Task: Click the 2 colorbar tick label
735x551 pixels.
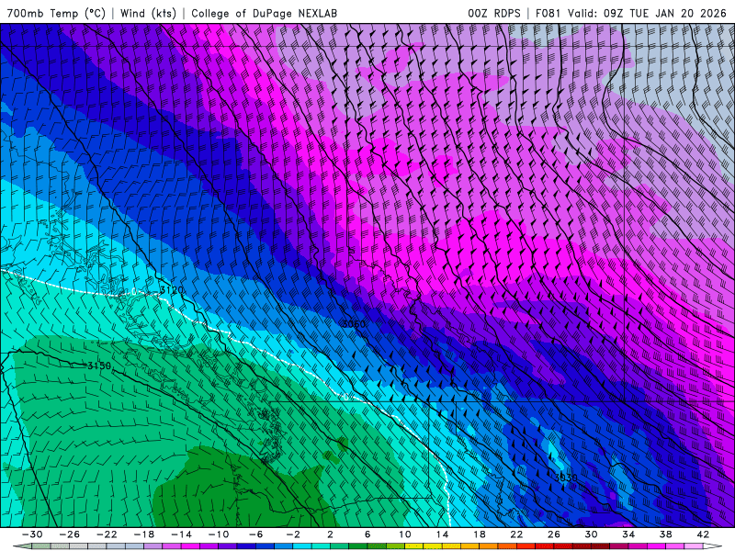Action: pyautogui.click(x=330, y=534)
